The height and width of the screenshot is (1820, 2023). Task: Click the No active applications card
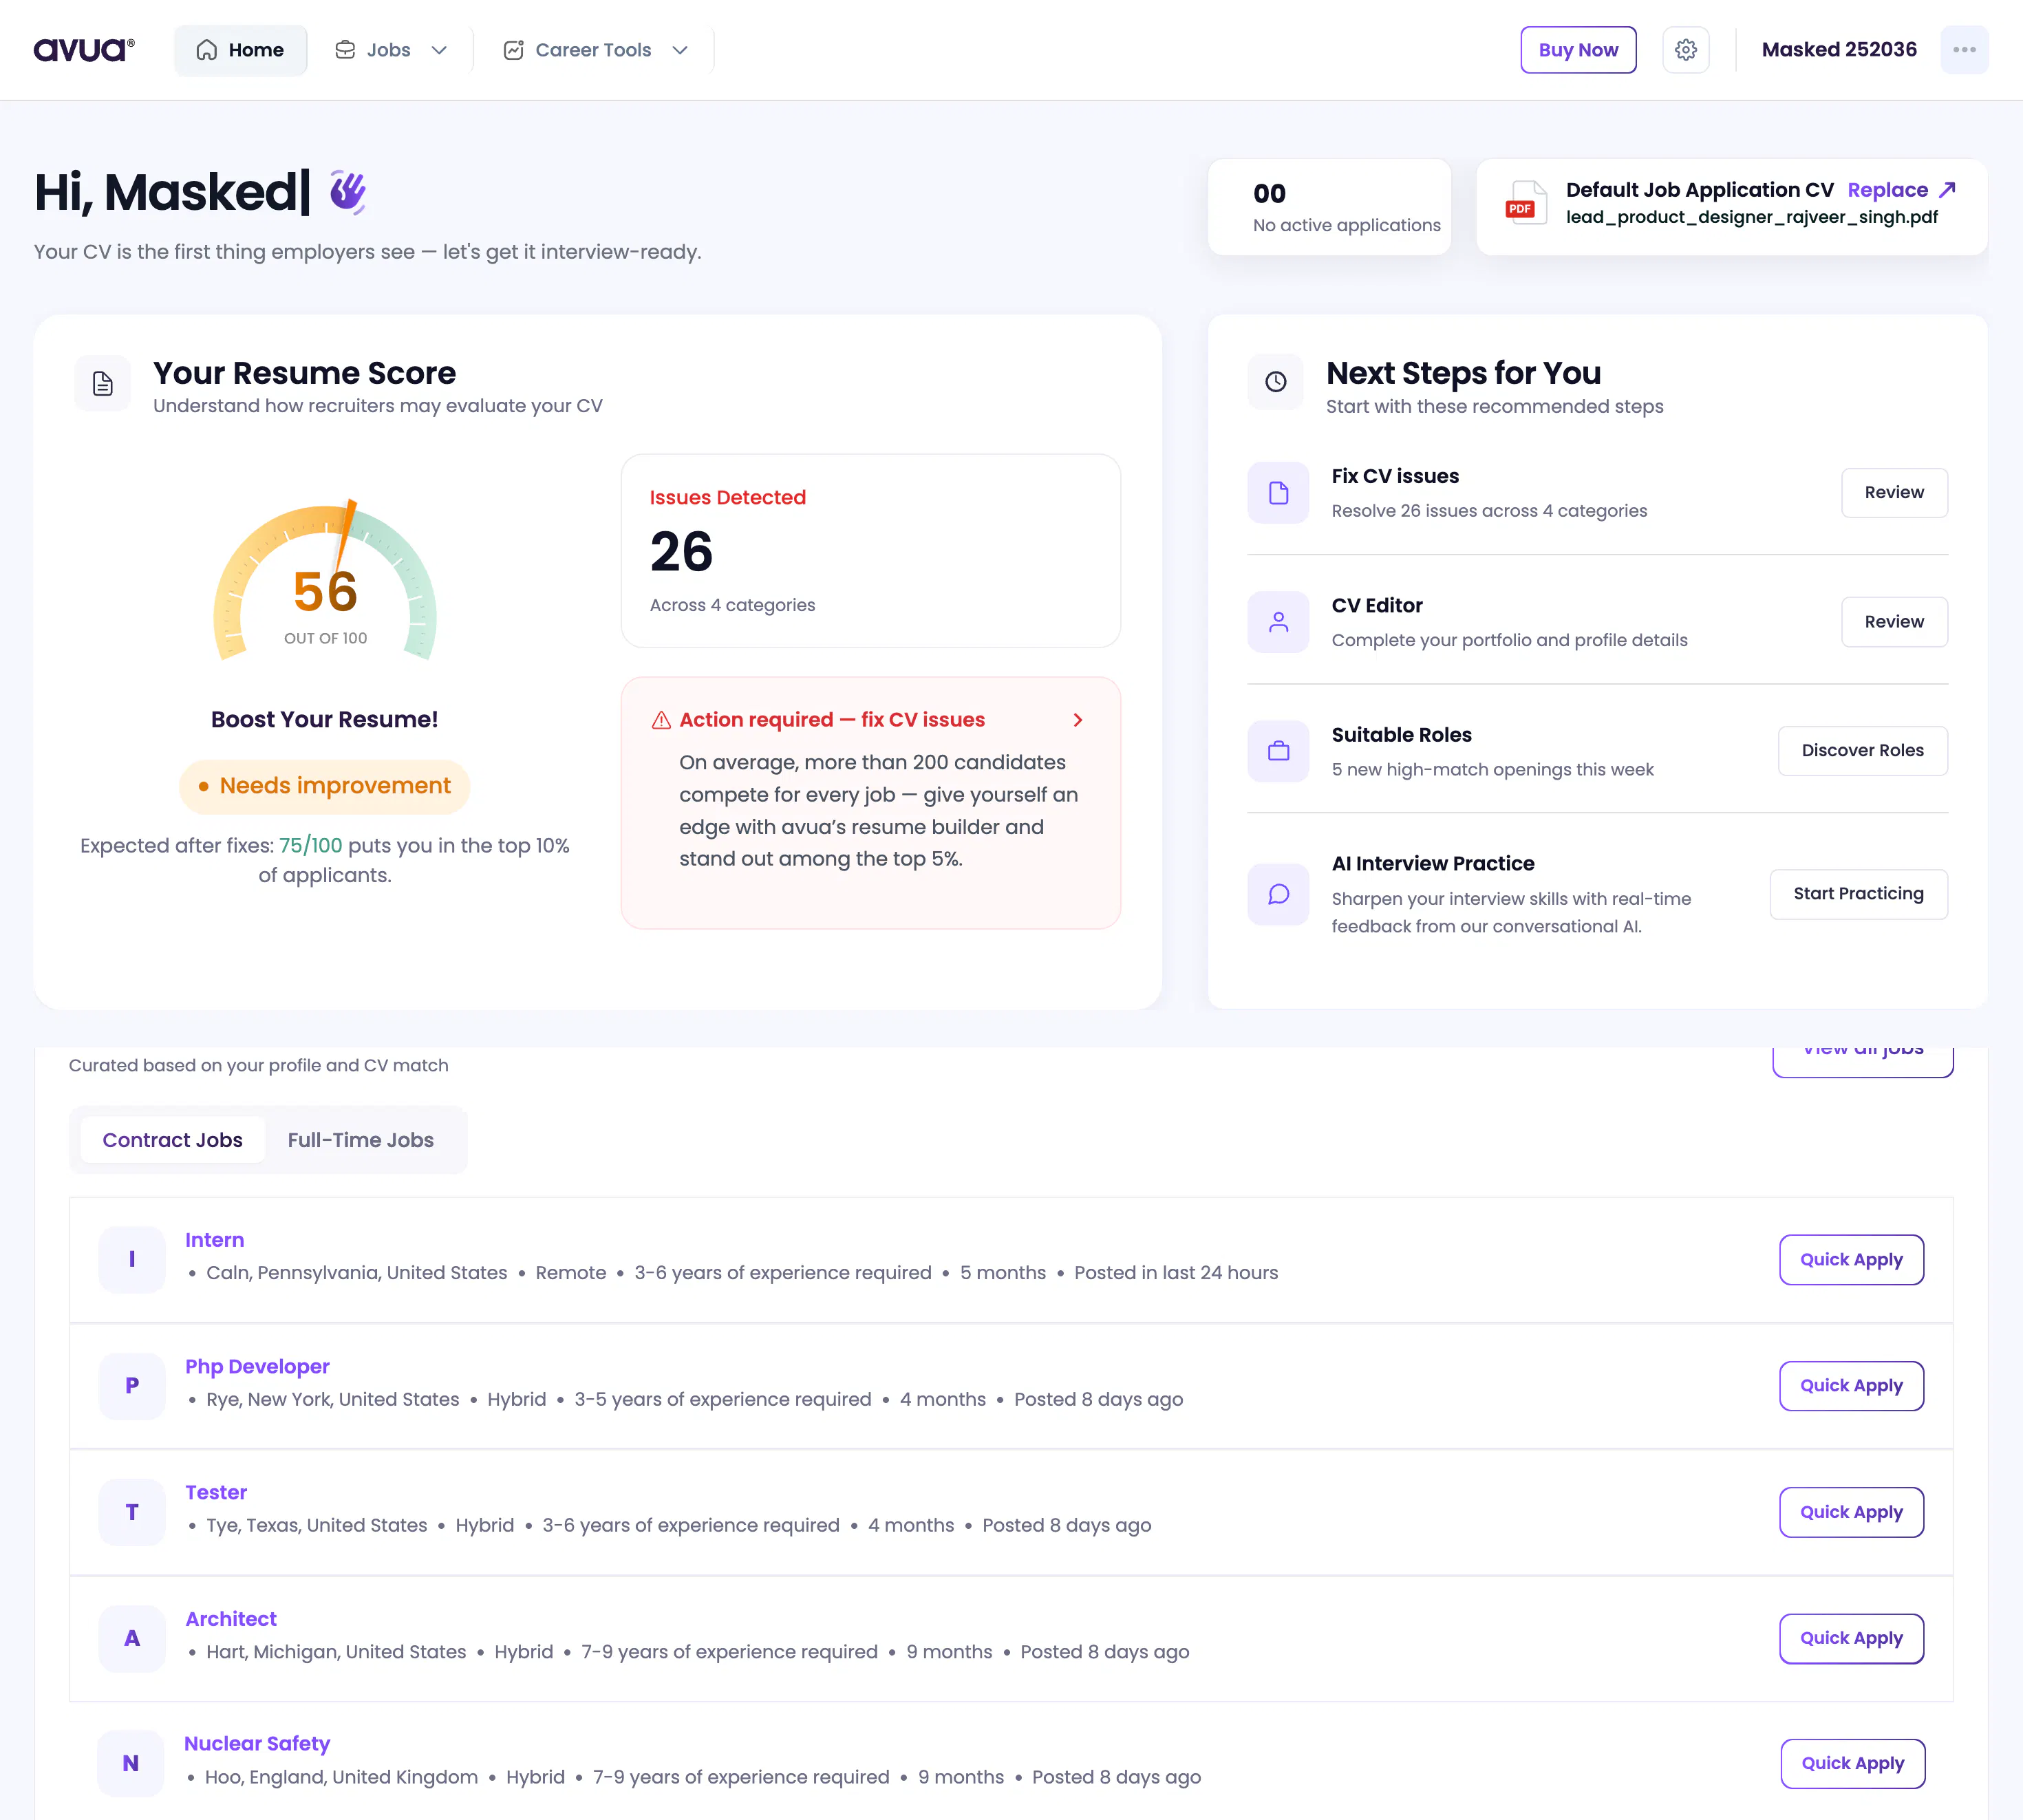pos(1329,207)
